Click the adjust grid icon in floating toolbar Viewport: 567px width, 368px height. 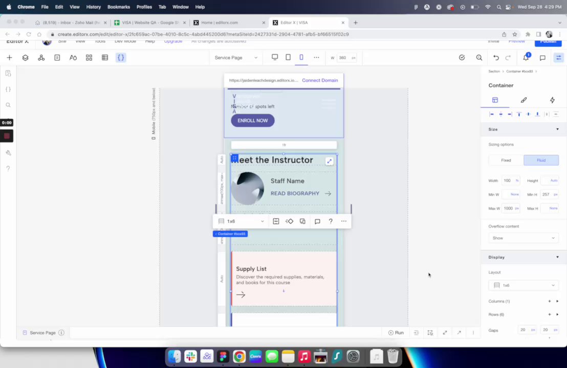[x=276, y=221]
